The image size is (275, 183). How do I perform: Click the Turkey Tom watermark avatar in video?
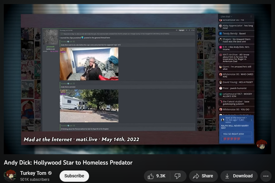(262, 144)
